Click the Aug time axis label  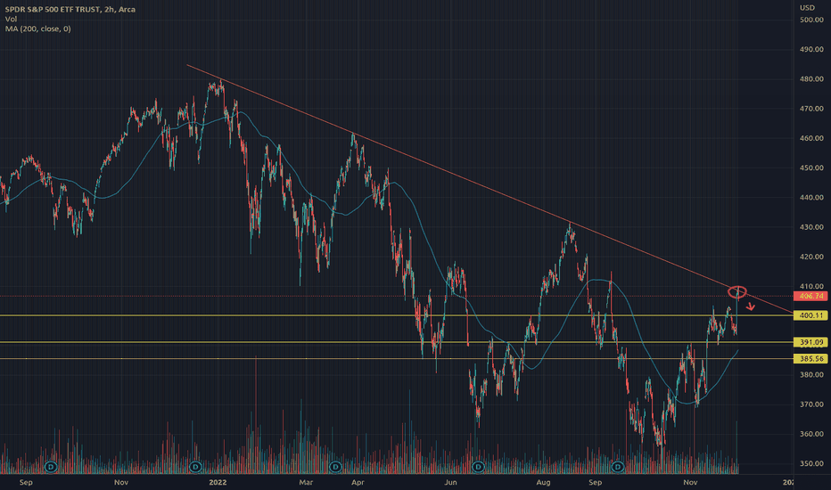point(543,482)
